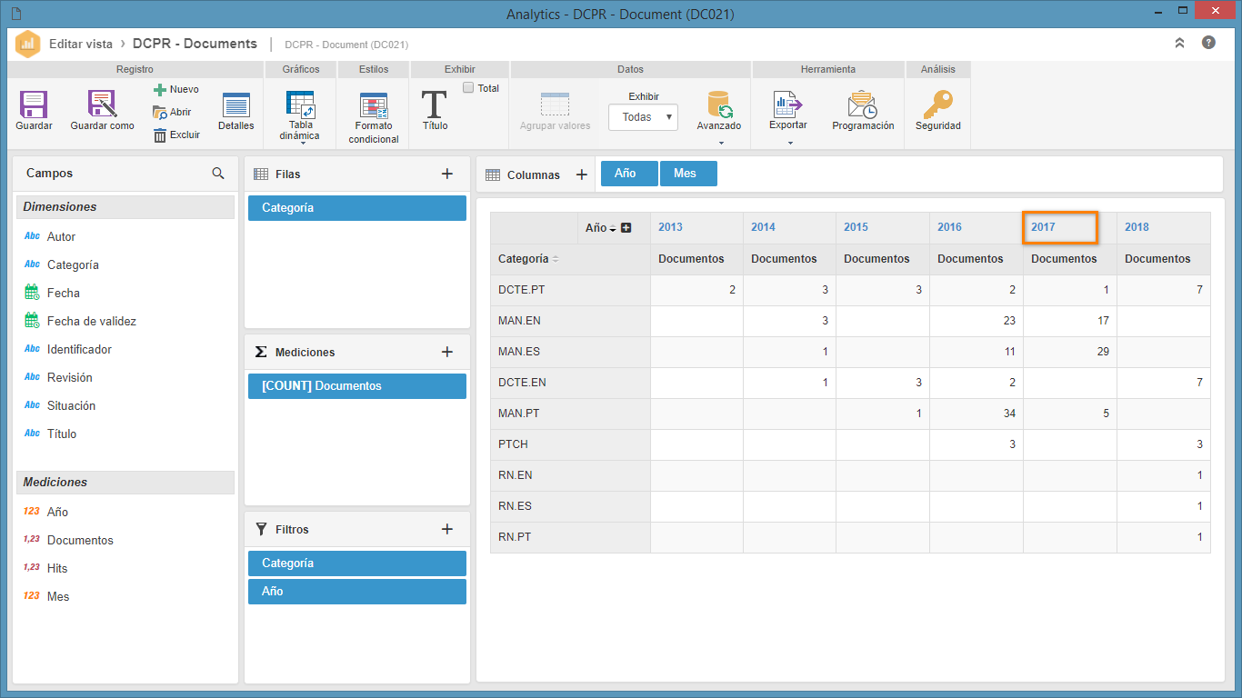Click the Año filter chip
The height and width of the screenshot is (698, 1242).
[357, 592]
